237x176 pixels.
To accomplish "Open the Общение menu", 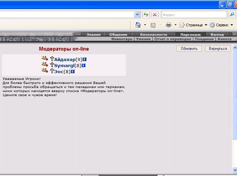I will coord(118,35).
